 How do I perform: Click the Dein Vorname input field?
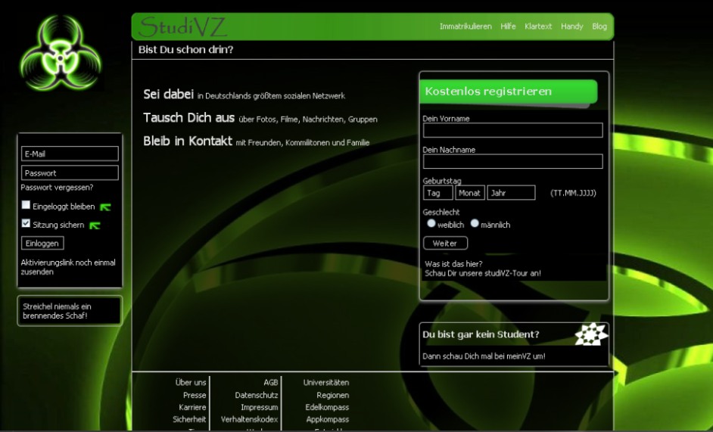click(513, 130)
